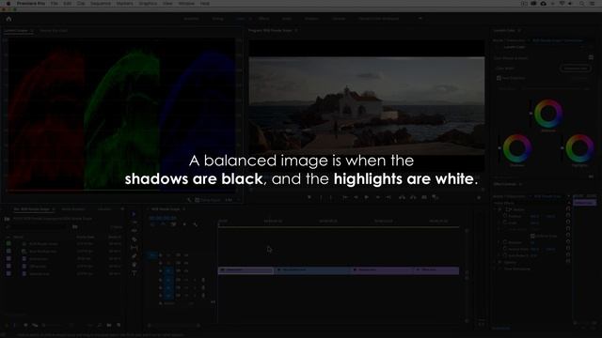
Task: Open the Program Monitor button editor plus icon
Action: (479, 198)
